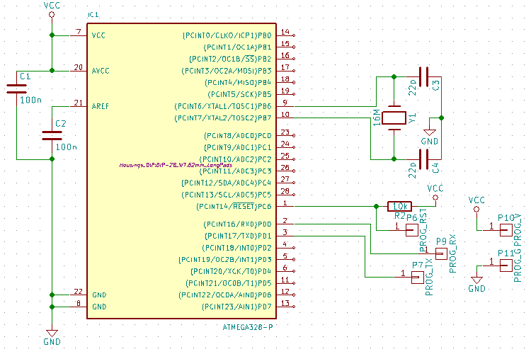
Task: Select the GND symbol below P11 connector
Action: (477, 282)
